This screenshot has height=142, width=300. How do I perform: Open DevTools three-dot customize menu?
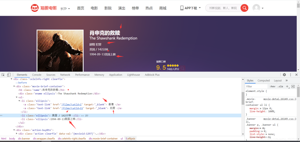[x=291, y=75]
